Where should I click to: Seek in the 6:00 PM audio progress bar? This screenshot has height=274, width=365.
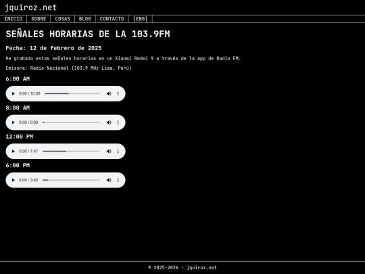point(71,180)
